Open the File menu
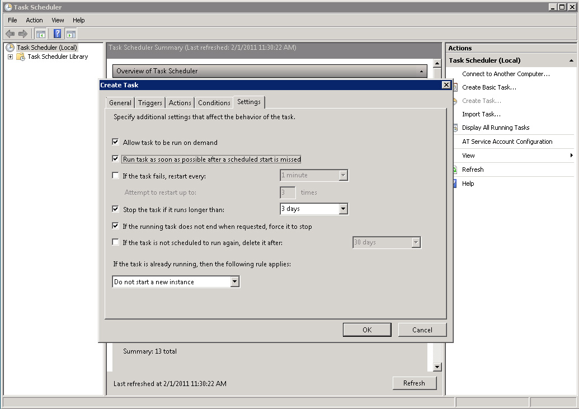 (x=12, y=20)
